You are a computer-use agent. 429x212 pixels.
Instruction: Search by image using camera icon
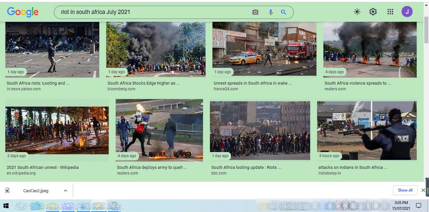[x=255, y=12]
